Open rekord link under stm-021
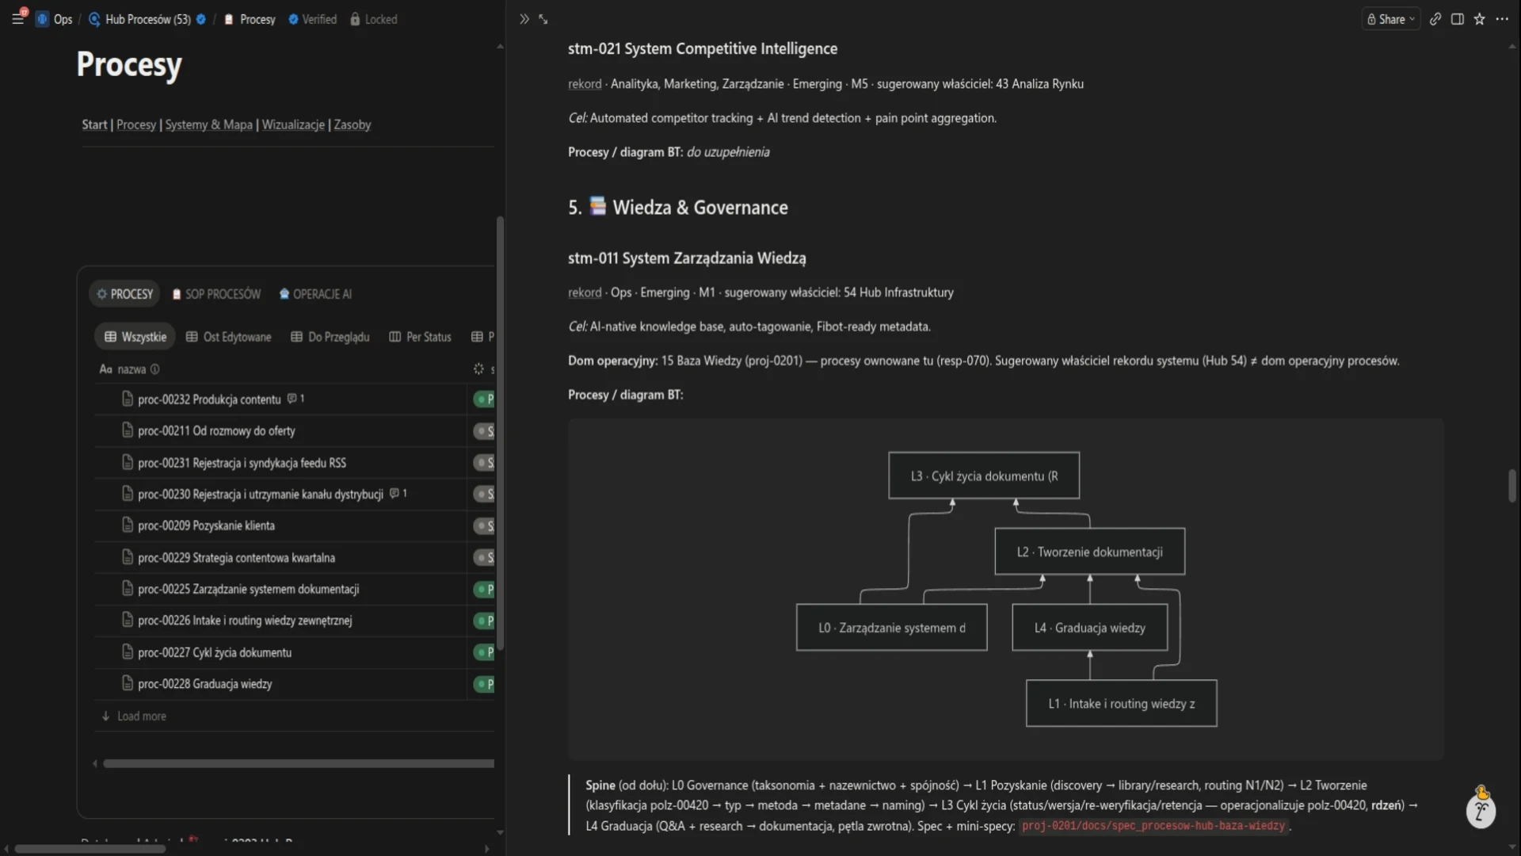This screenshot has height=856, width=1521. tap(585, 84)
